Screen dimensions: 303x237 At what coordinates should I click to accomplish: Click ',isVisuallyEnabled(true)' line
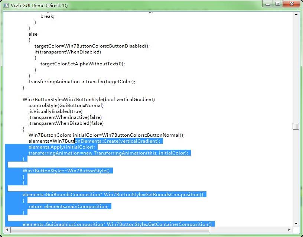tap(55, 111)
